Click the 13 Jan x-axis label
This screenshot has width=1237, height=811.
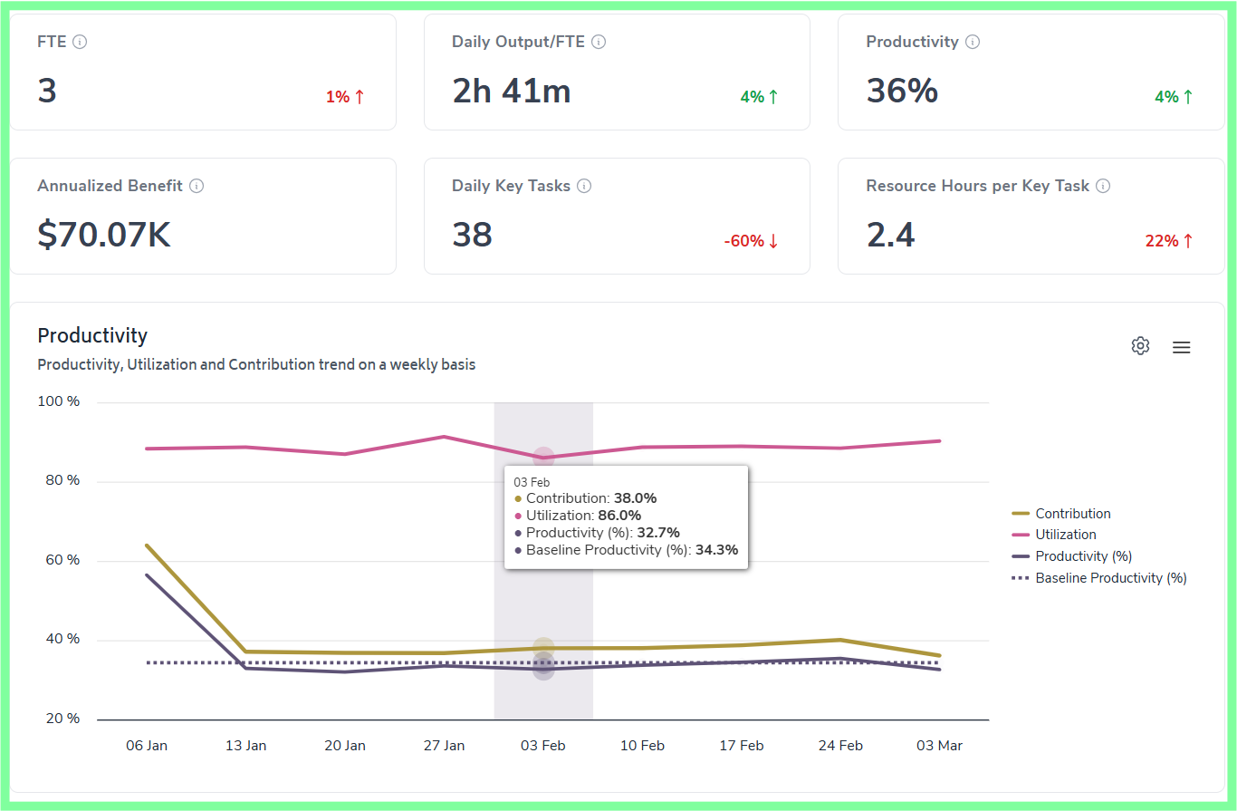click(x=245, y=746)
